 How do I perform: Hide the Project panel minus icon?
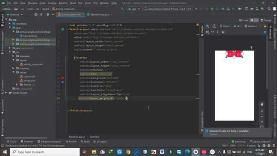[x=53, y=14]
